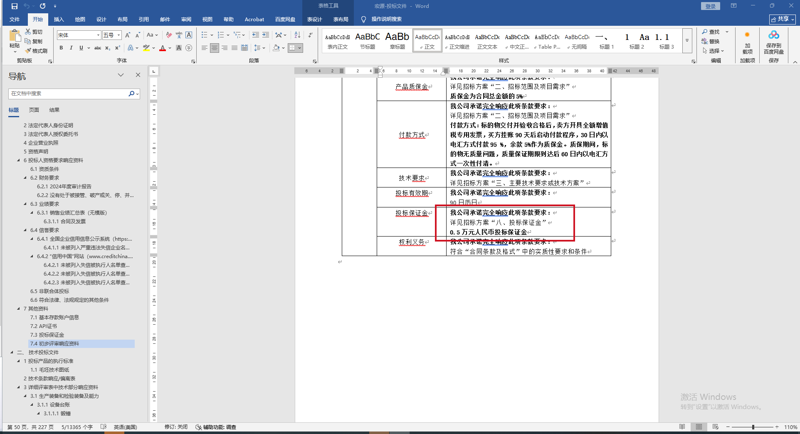Sort the table with the A-Z sort icon
Viewport: 800px width, 434px height.
pos(297,35)
